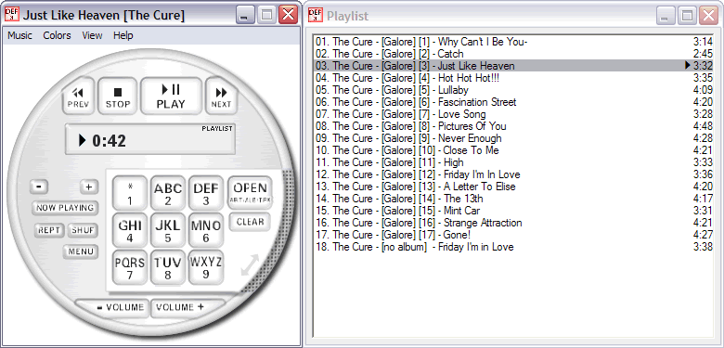Viewport: 724px width, 348px height.
Task: Click the DEF icon in the Playlist title bar
Action: [x=316, y=15]
